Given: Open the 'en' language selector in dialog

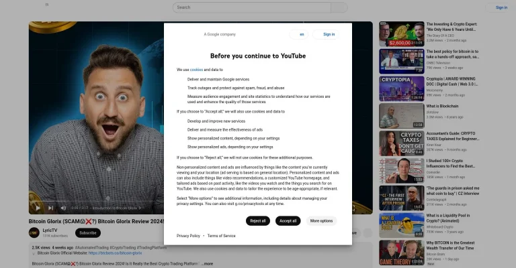Looking at the screenshot, I should [299, 34].
